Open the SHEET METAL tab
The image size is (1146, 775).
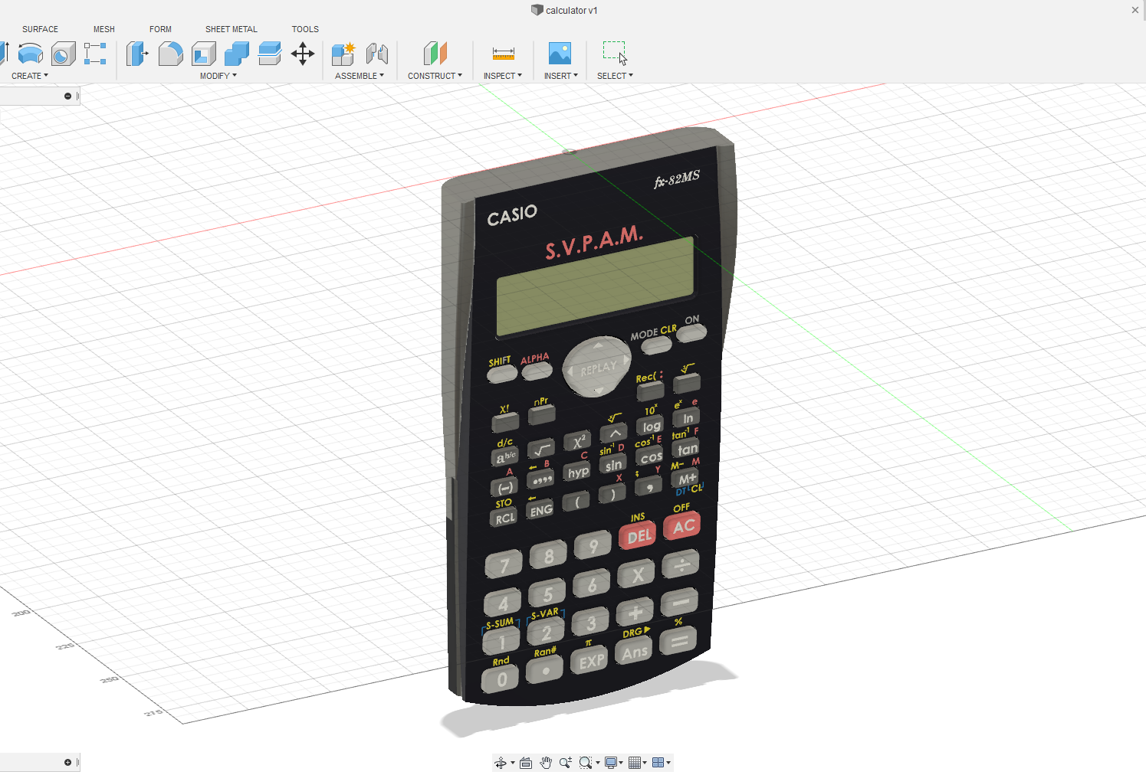231,29
